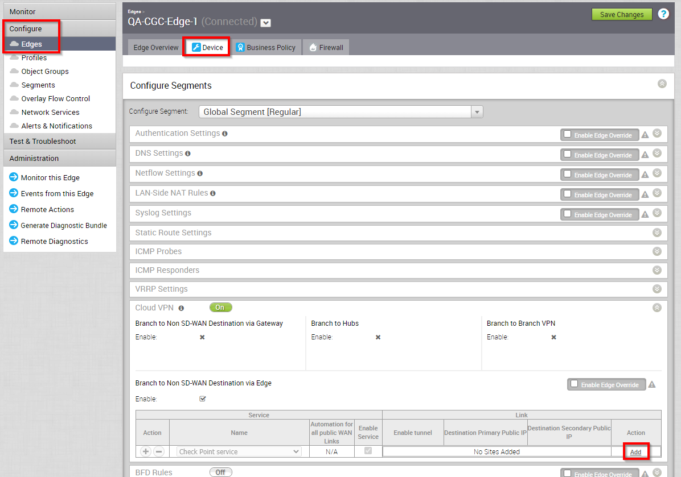The image size is (681, 477).
Task: Open the Check Point service name dropdown
Action: (x=239, y=451)
